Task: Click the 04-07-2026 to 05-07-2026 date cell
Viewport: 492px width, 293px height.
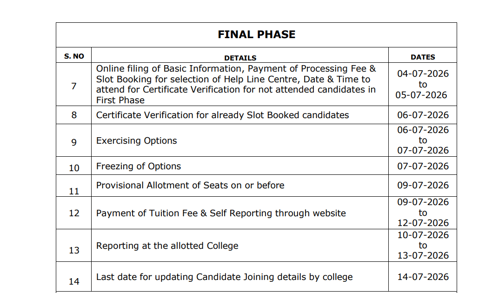Action: tap(423, 84)
